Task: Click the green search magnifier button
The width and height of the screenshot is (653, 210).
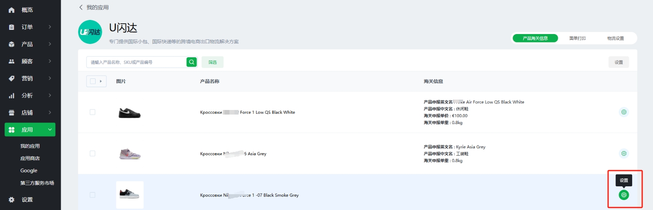Action: pyautogui.click(x=192, y=62)
